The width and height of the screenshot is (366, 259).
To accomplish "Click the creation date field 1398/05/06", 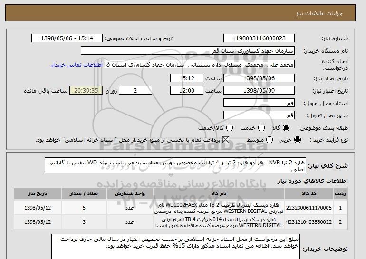I will click(259, 78).
